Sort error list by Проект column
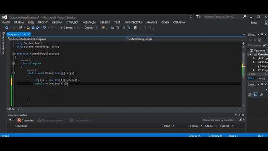This screenshot has height=151, width=268. (x=227, y=126)
